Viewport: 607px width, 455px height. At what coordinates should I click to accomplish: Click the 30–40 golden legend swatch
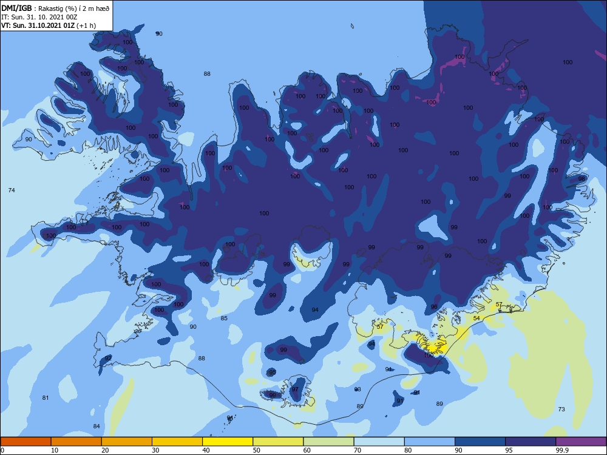click(177, 442)
